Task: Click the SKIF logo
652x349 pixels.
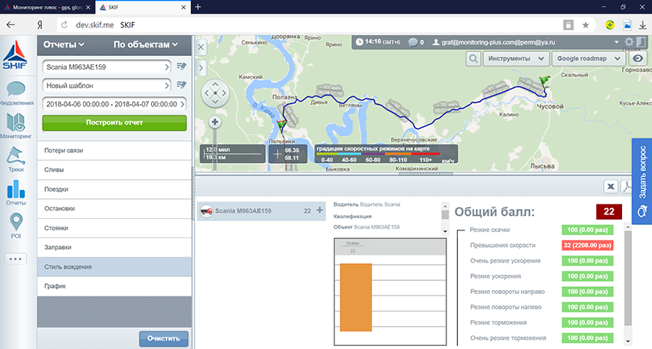Action: [x=15, y=54]
